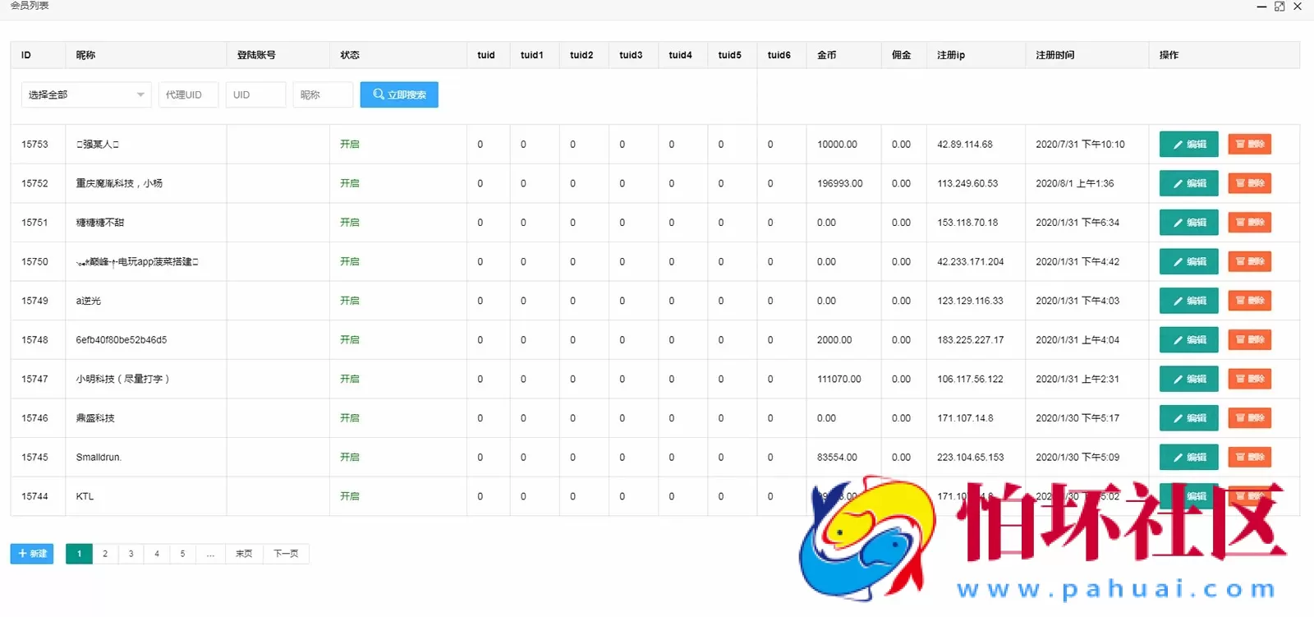Delete member 15752 via the trash button
The width and height of the screenshot is (1314, 617).
1249,183
